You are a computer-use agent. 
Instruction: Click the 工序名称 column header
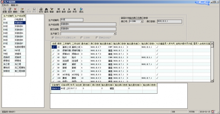pyautogui.click(x=76, y=44)
